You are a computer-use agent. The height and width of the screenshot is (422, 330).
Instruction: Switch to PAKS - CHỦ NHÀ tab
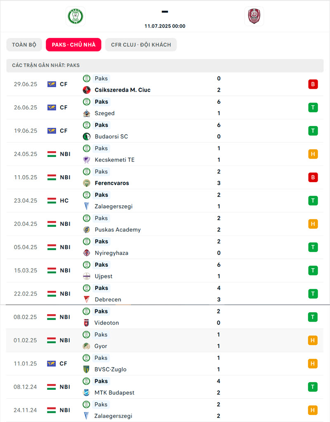pyautogui.click(x=74, y=45)
